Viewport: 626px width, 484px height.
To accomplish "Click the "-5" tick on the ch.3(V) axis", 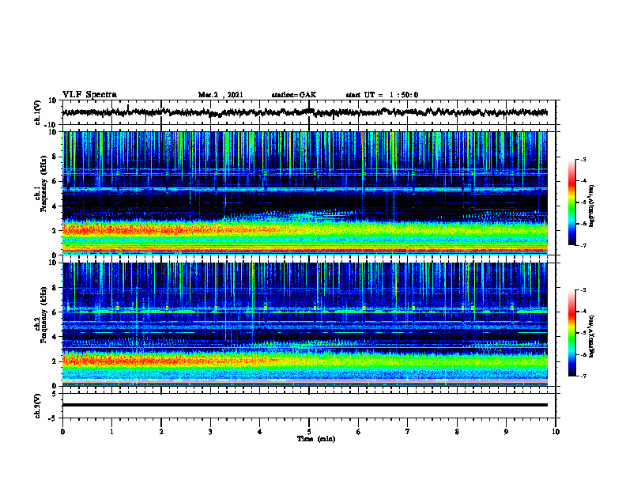I will 54,418.
